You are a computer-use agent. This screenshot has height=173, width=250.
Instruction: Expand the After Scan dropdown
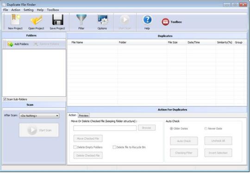coord(39,116)
